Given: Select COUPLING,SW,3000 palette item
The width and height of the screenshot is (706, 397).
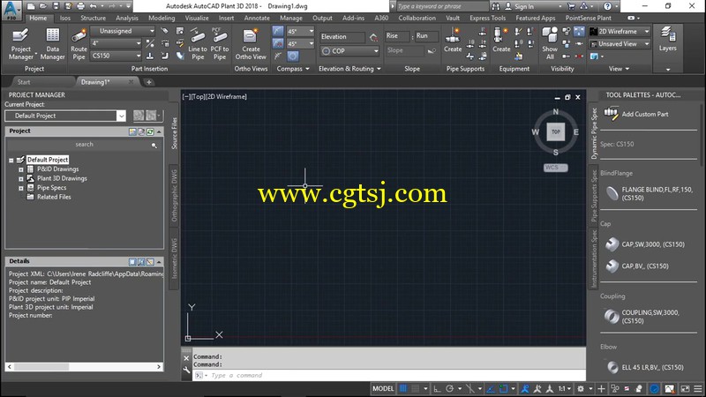Looking at the screenshot, I should (643, 317).
